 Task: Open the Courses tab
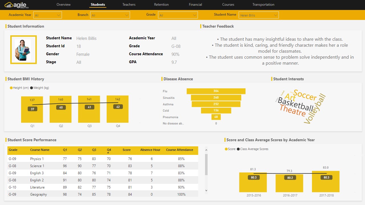(228, 5)
